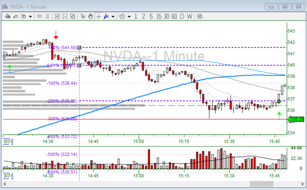307x190 pixels.
Task: Select the 60 minute interval button
Action: 174,17
